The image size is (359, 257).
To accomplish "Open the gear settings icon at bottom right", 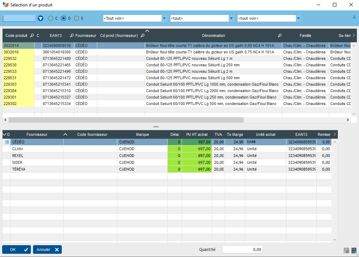I will pyautogui.click(x=346, y=251).
